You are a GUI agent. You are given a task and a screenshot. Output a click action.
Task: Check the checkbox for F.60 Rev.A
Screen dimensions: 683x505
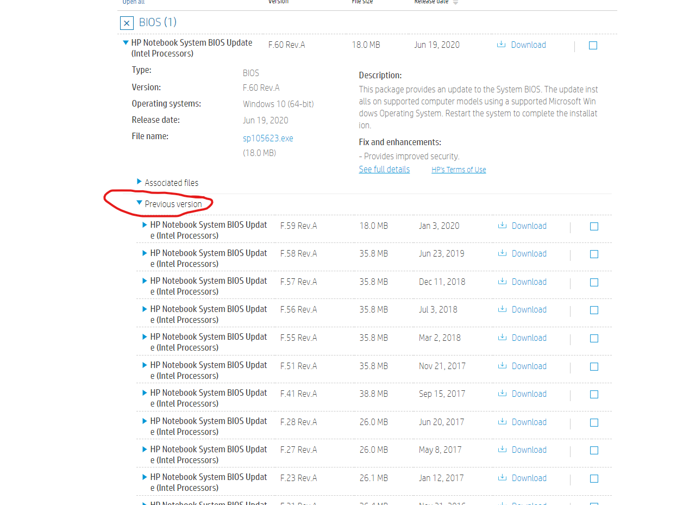593,46
